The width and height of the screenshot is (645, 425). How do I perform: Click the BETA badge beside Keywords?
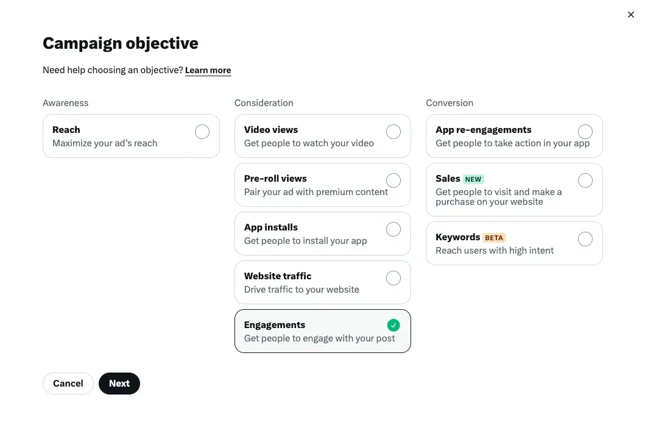pos(493,238)
